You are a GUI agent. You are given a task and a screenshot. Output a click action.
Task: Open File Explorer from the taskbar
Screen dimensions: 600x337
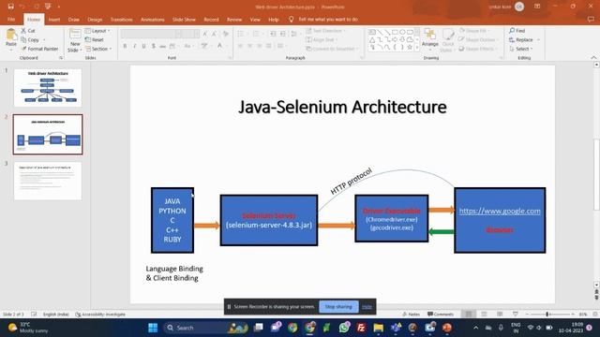[379, 328]
